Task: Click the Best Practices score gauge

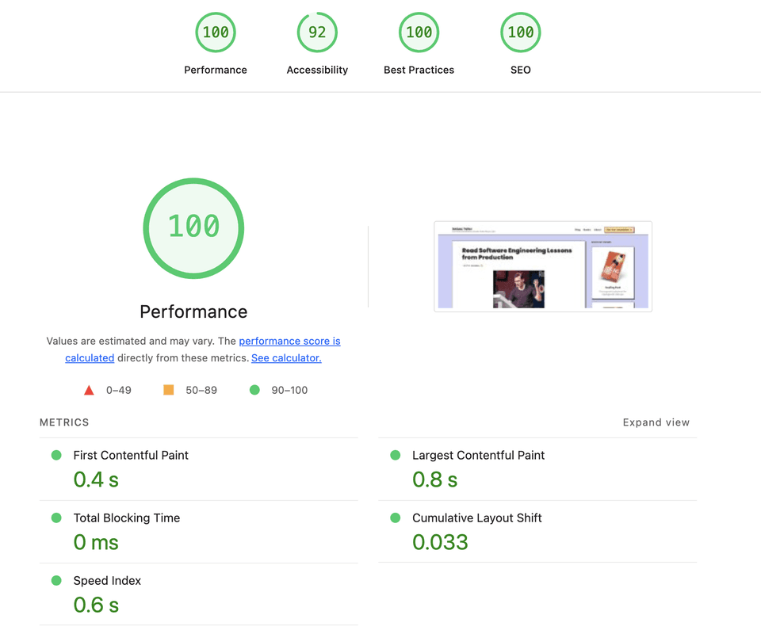Action: click(x=419, y=32)
